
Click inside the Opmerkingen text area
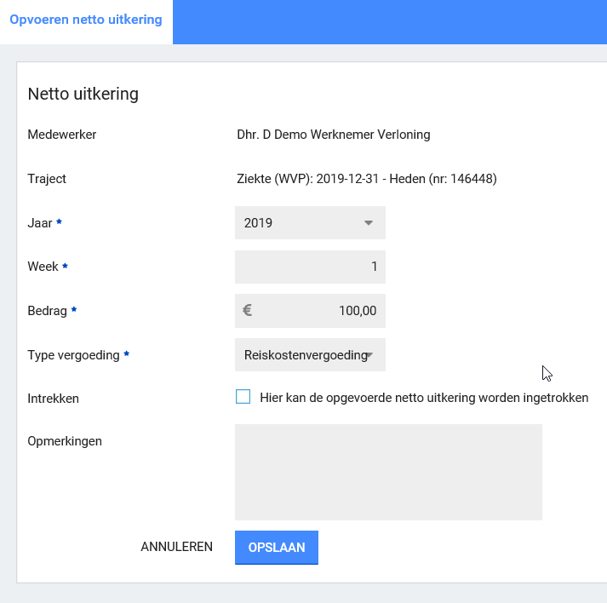tap(388, 472)
